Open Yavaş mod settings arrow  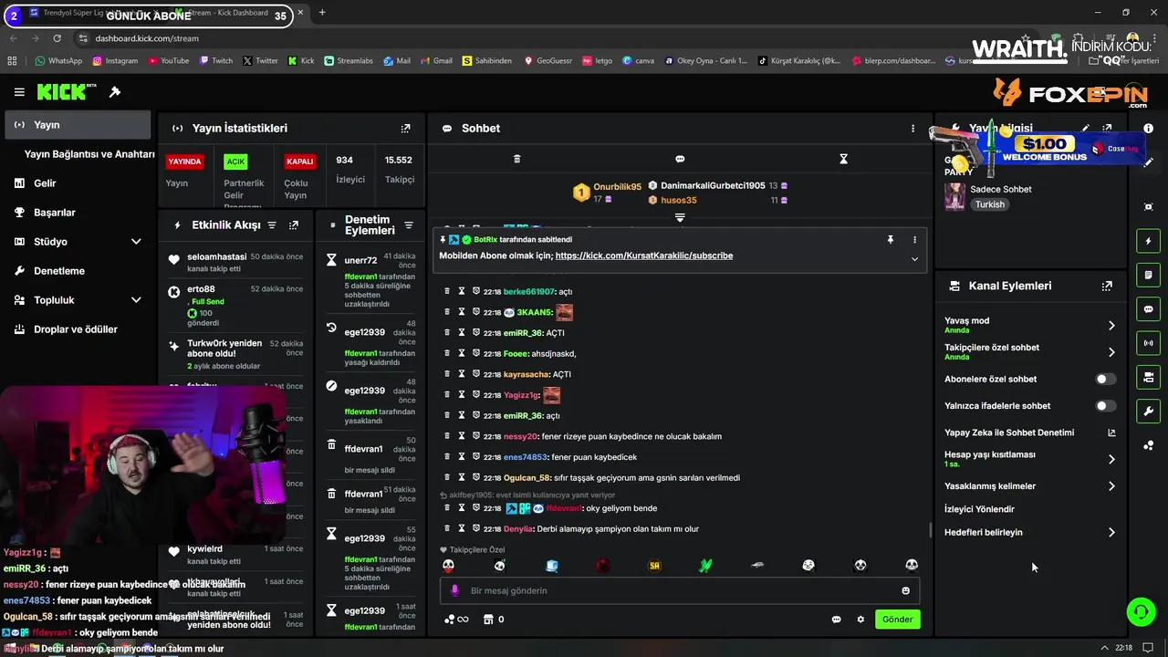click(1111, 326)
